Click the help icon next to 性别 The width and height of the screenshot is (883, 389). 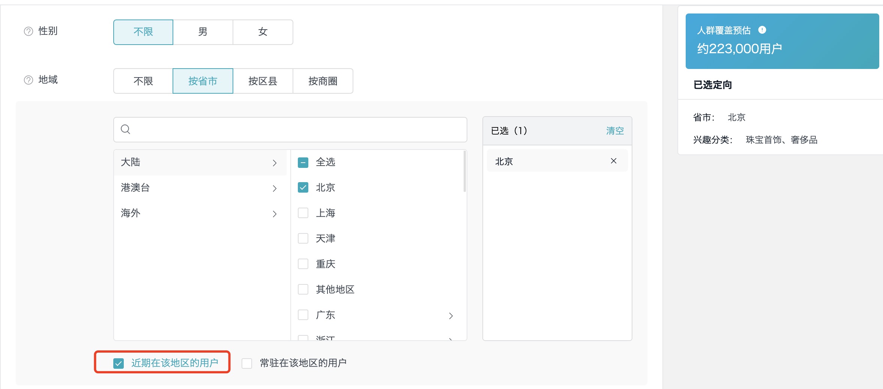29,31
